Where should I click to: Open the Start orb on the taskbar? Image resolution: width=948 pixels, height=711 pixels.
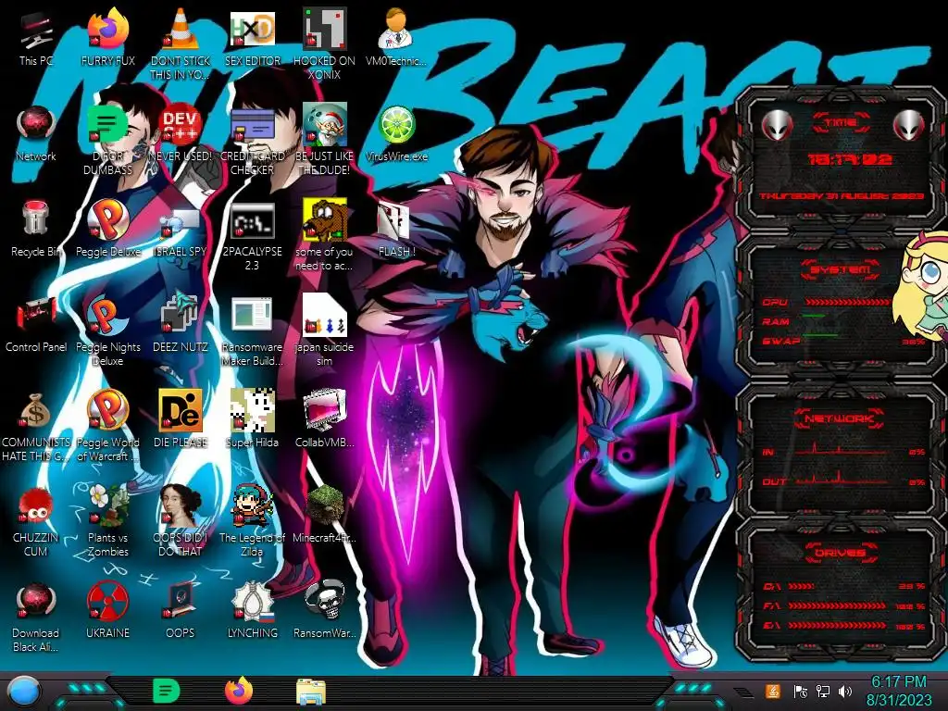(x=24, y=692)
